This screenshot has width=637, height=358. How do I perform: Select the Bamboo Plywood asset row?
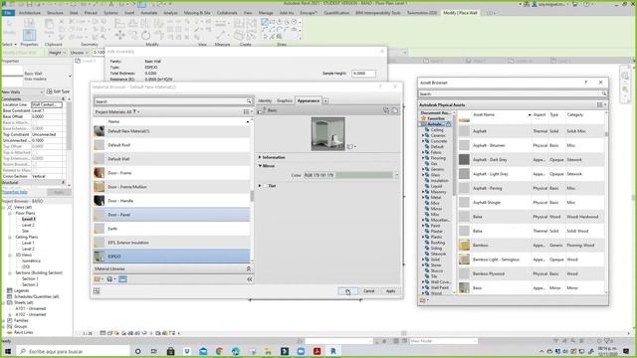(x=531, y=273)
